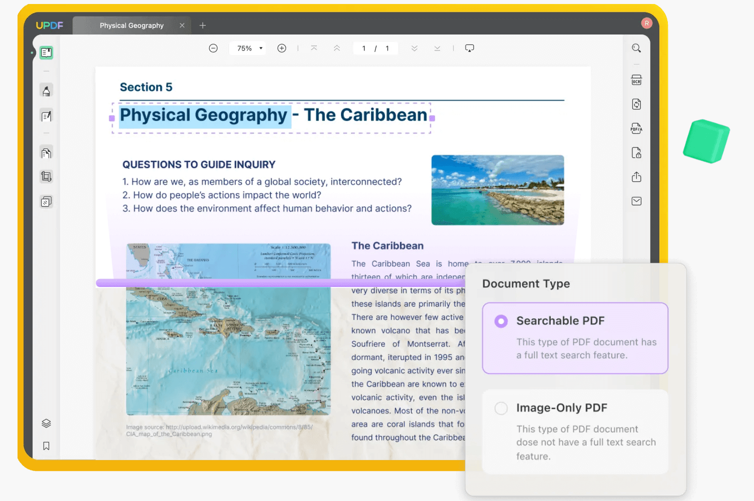754x501 pixels.
Task: Share the document using the share icon
Action: pos(636,176)
